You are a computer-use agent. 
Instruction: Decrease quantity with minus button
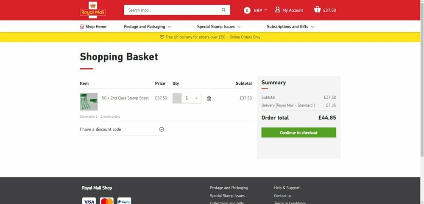pos(177,98)
